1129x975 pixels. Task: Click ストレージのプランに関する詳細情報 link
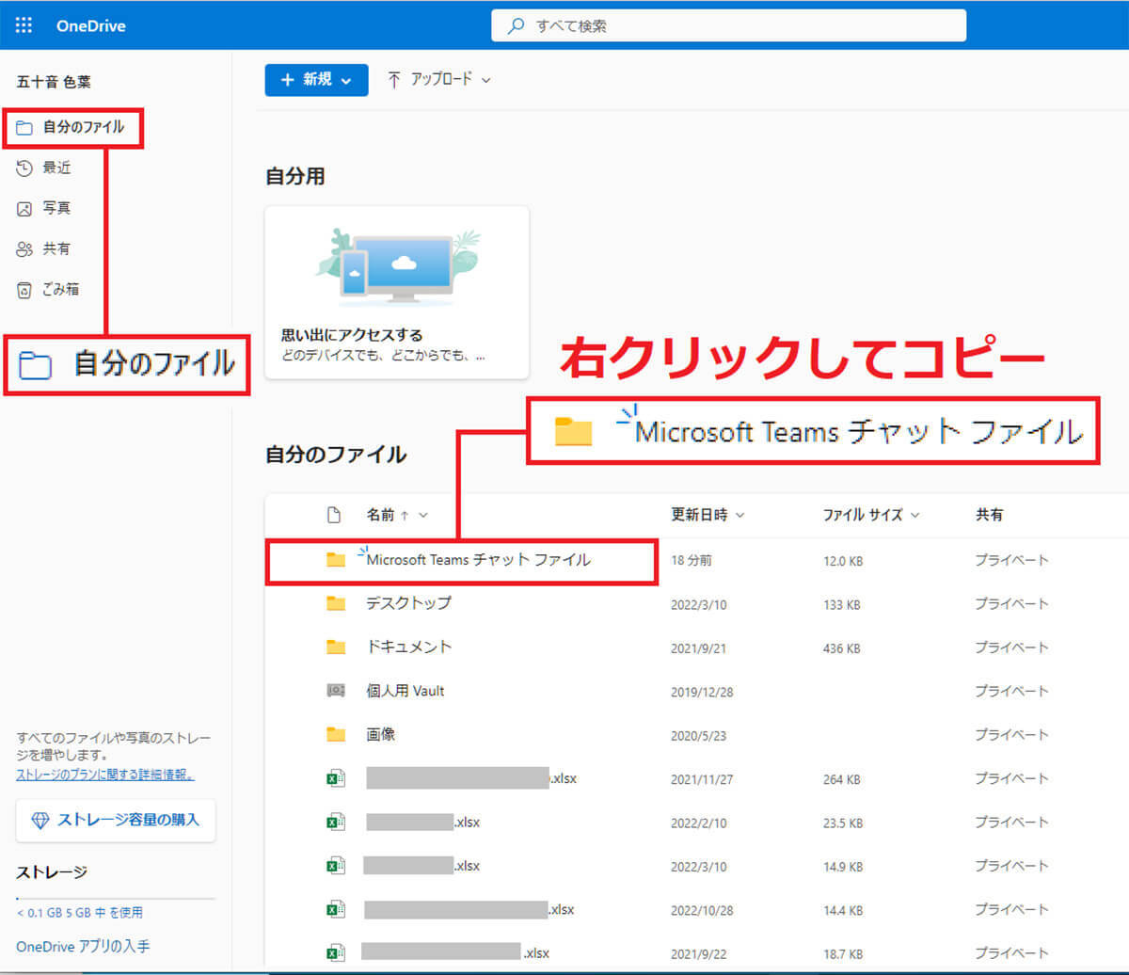(x=105, y=775)
